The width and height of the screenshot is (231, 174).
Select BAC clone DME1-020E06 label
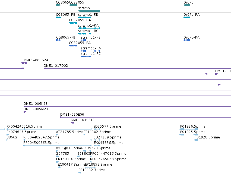point(72,115)
